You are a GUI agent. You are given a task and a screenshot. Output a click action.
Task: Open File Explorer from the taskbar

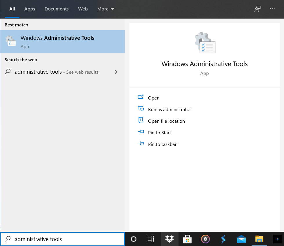coord(259,239)
